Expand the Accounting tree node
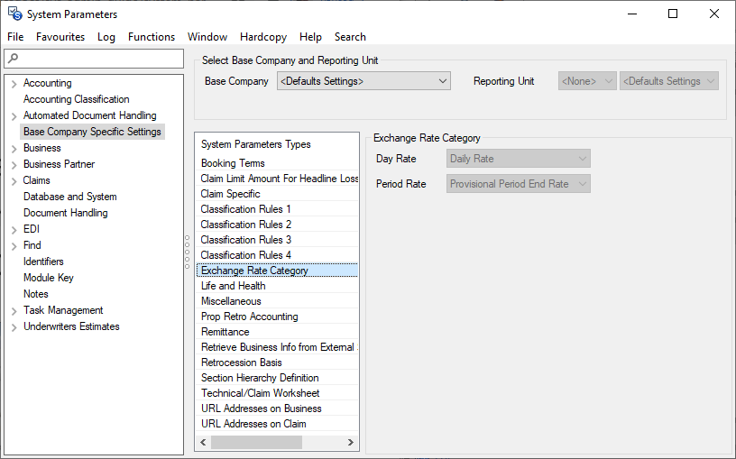The height and width of the screenshot is (459, 736). coord(14,84)
